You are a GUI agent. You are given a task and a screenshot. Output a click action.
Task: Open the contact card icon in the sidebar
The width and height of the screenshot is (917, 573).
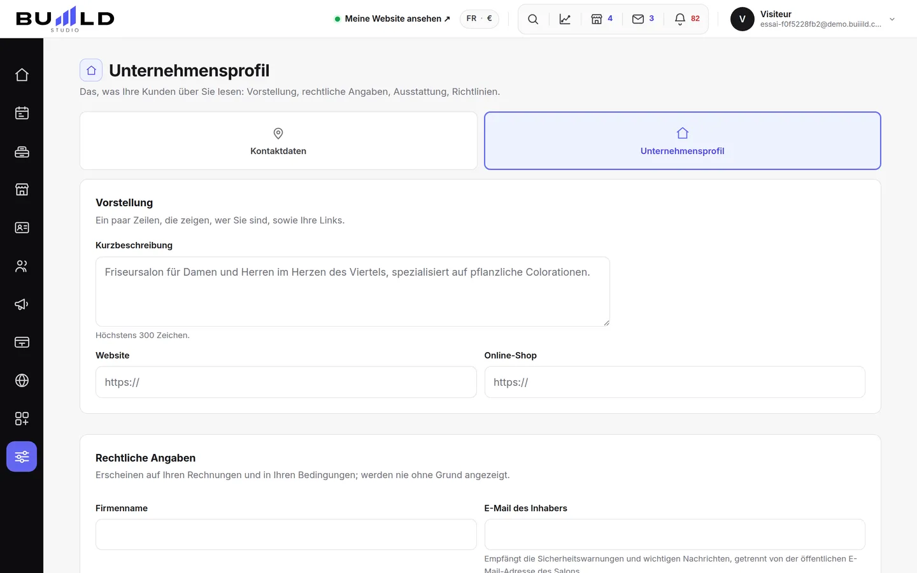pyautogui.click(x=22, y=227)
